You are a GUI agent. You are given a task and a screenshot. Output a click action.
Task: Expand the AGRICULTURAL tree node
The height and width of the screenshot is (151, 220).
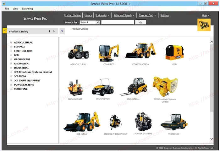[x=11, y=43]
